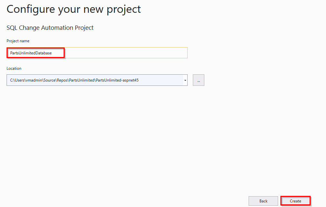Place cursor at "Source" in location path

(x=50, y=80)
